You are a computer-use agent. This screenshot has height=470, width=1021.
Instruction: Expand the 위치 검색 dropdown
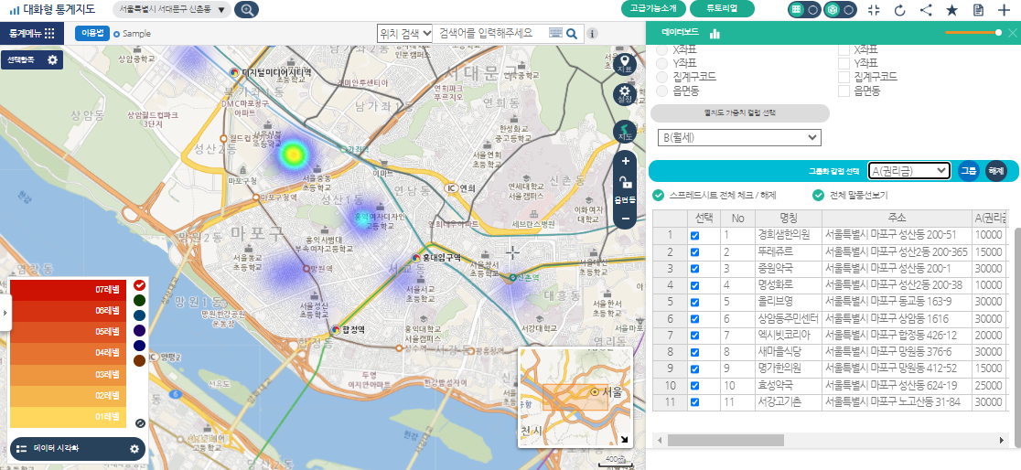[x=404, y=33]
